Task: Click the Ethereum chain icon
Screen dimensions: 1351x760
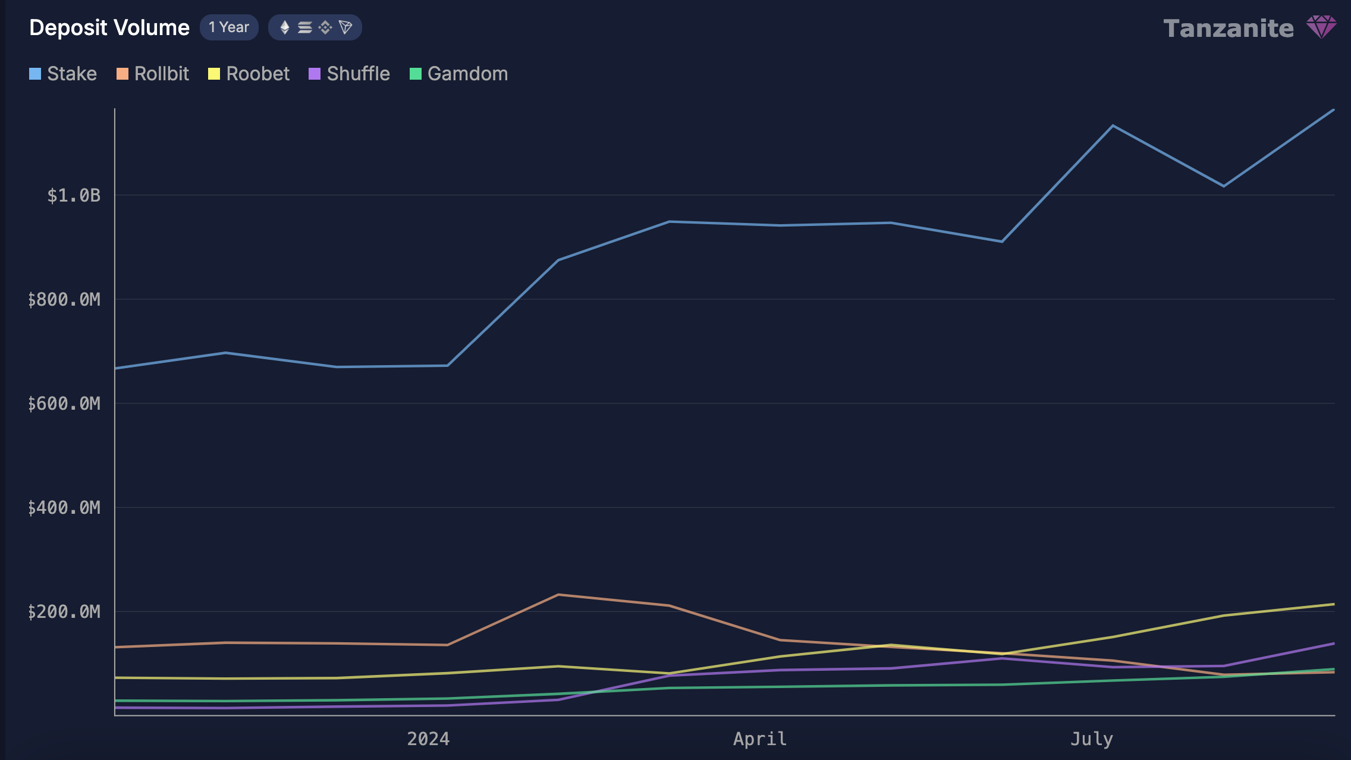Action: (x=285, y=27)
